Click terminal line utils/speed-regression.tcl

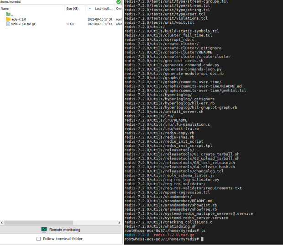pyautogui.click(x=167, y=193)
